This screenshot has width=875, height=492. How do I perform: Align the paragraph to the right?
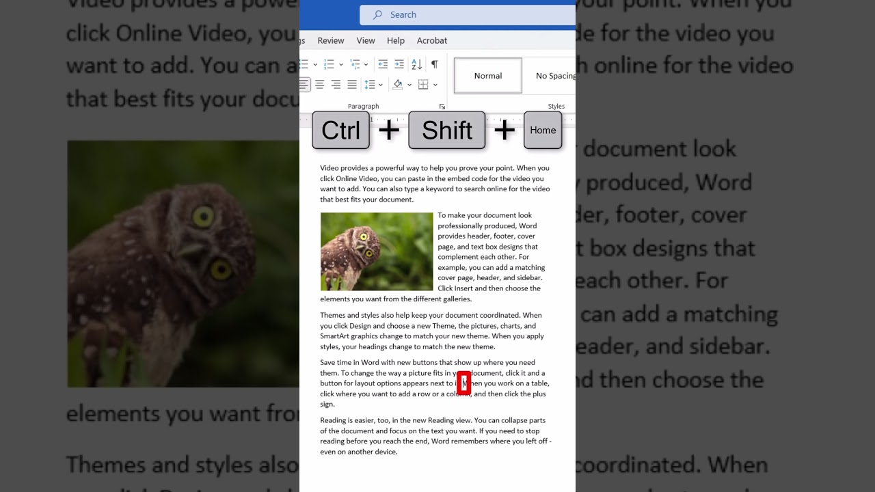(336, 85)
